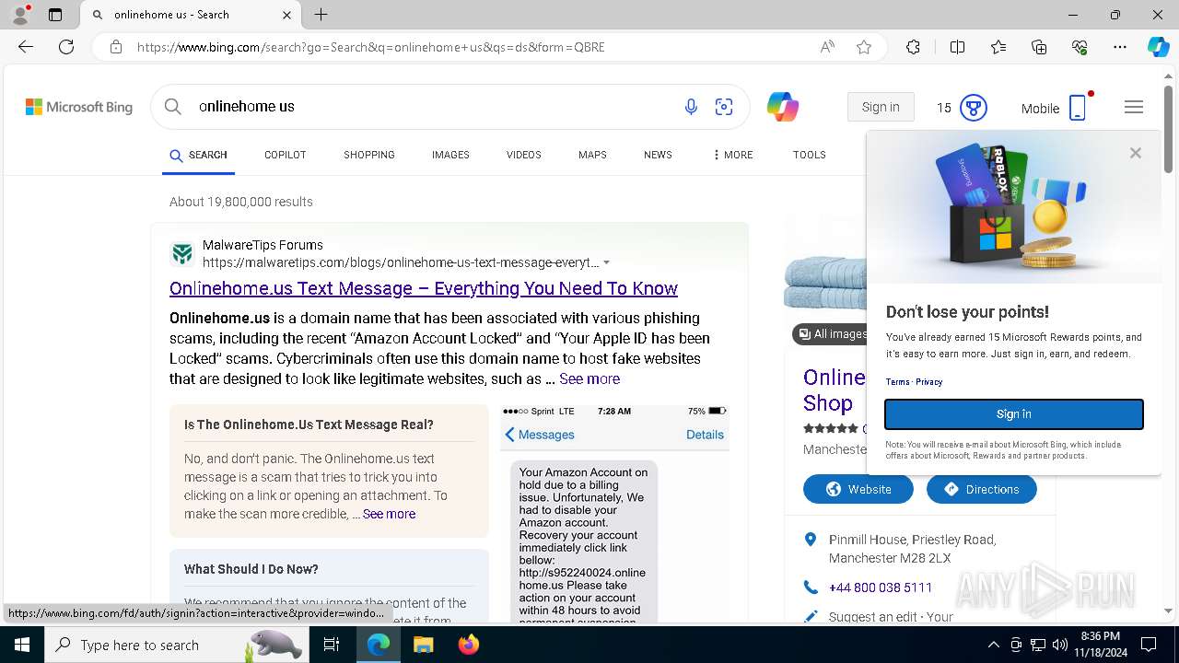1179x663 pixels.
Task: Open Task View on taskbar
Action: (332, 645)
